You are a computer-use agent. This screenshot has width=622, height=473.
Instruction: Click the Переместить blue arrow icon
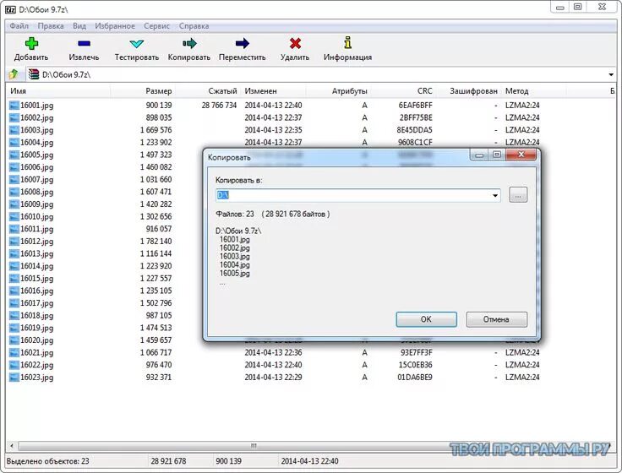click(x=242, y=43)
